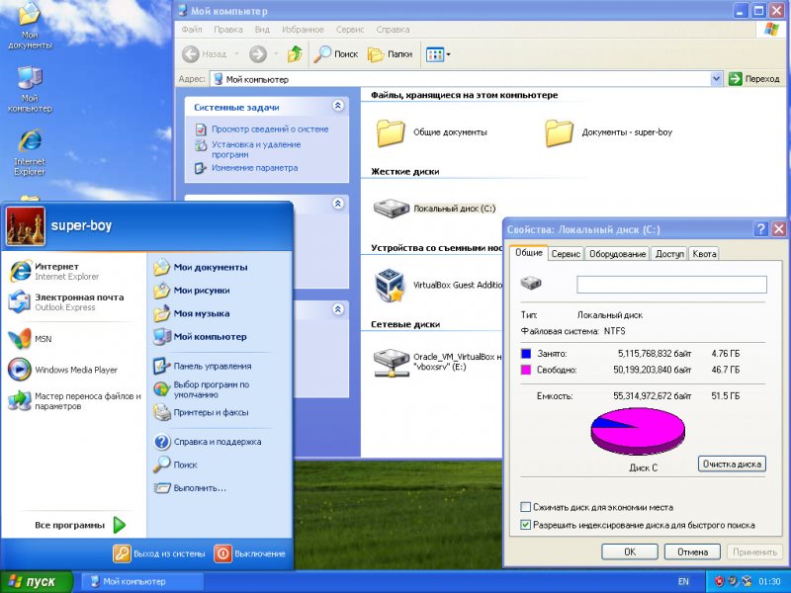Viewport: 791px width, 593px height.
Task: Click the help question mark button in properties dialog
Action: 760,229
